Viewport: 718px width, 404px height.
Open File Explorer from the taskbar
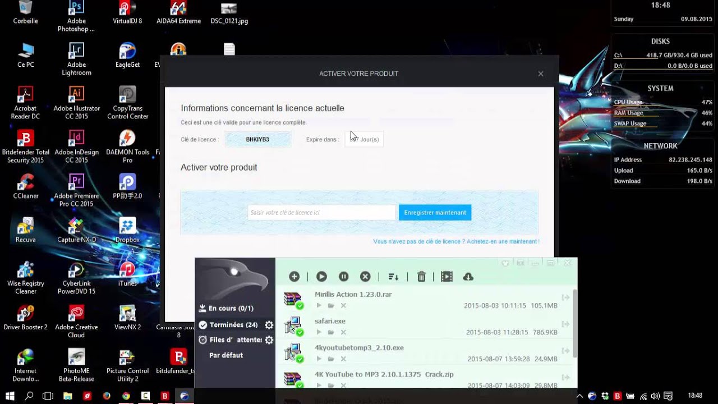[x=68, y=396]
